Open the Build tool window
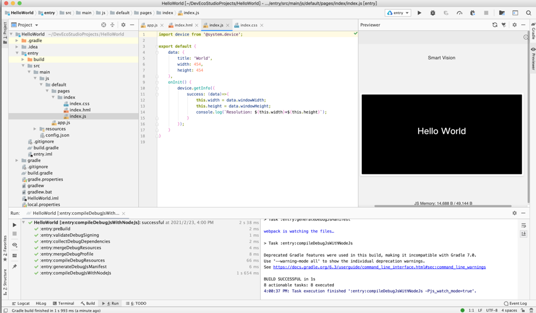This screenshot has height=313, width=536. tap(88, 303)
